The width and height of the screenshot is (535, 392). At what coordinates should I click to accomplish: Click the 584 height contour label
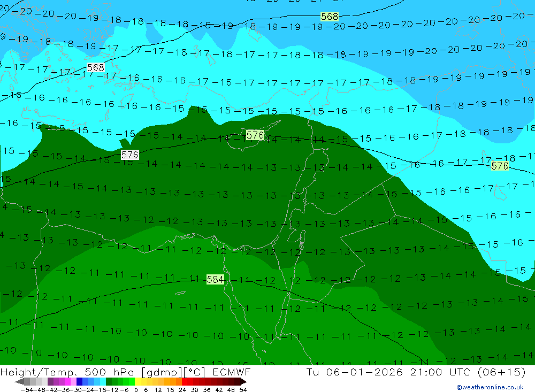point(215,279)
